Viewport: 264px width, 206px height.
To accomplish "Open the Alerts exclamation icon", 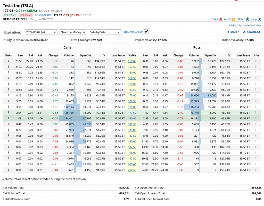I will point(234,19).
